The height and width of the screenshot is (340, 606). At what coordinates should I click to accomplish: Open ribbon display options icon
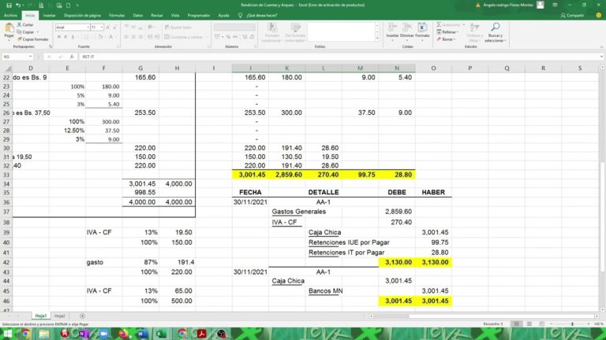[x=555, y=5]
